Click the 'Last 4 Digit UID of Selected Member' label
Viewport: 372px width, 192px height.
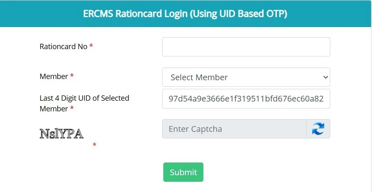[84, 99]
